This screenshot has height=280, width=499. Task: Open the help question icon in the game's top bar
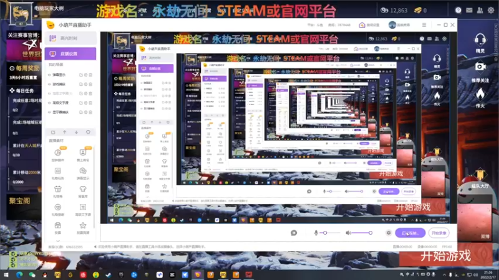coord(458,10)
